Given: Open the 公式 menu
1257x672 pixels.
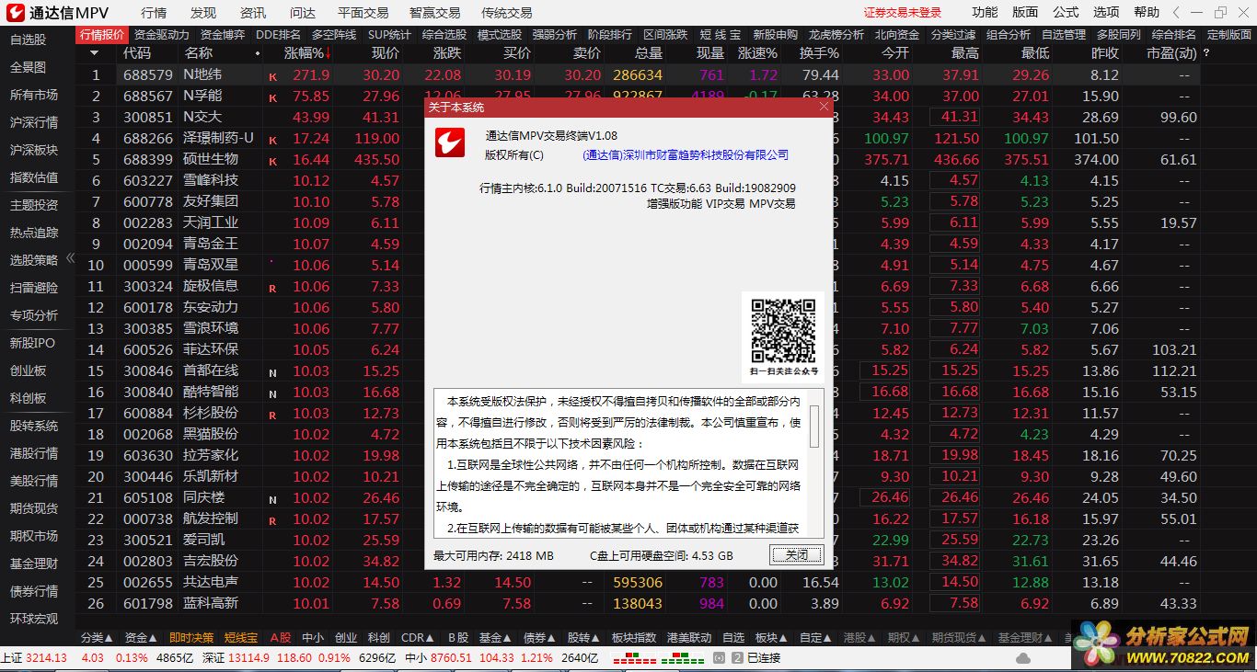Looking at the screenshot, I should [x=1066, y=12].
